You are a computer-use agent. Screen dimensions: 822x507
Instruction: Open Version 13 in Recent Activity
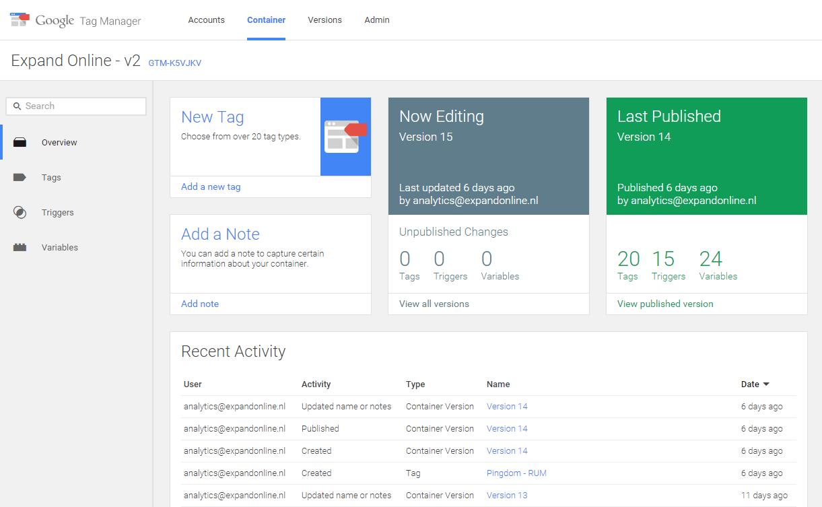(507, 496)
